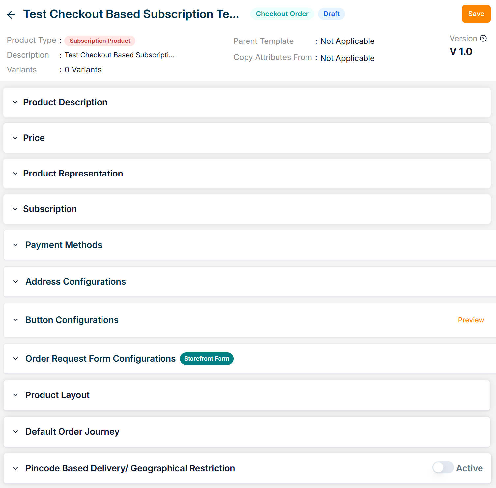Save the template

[x=476, y=14]
